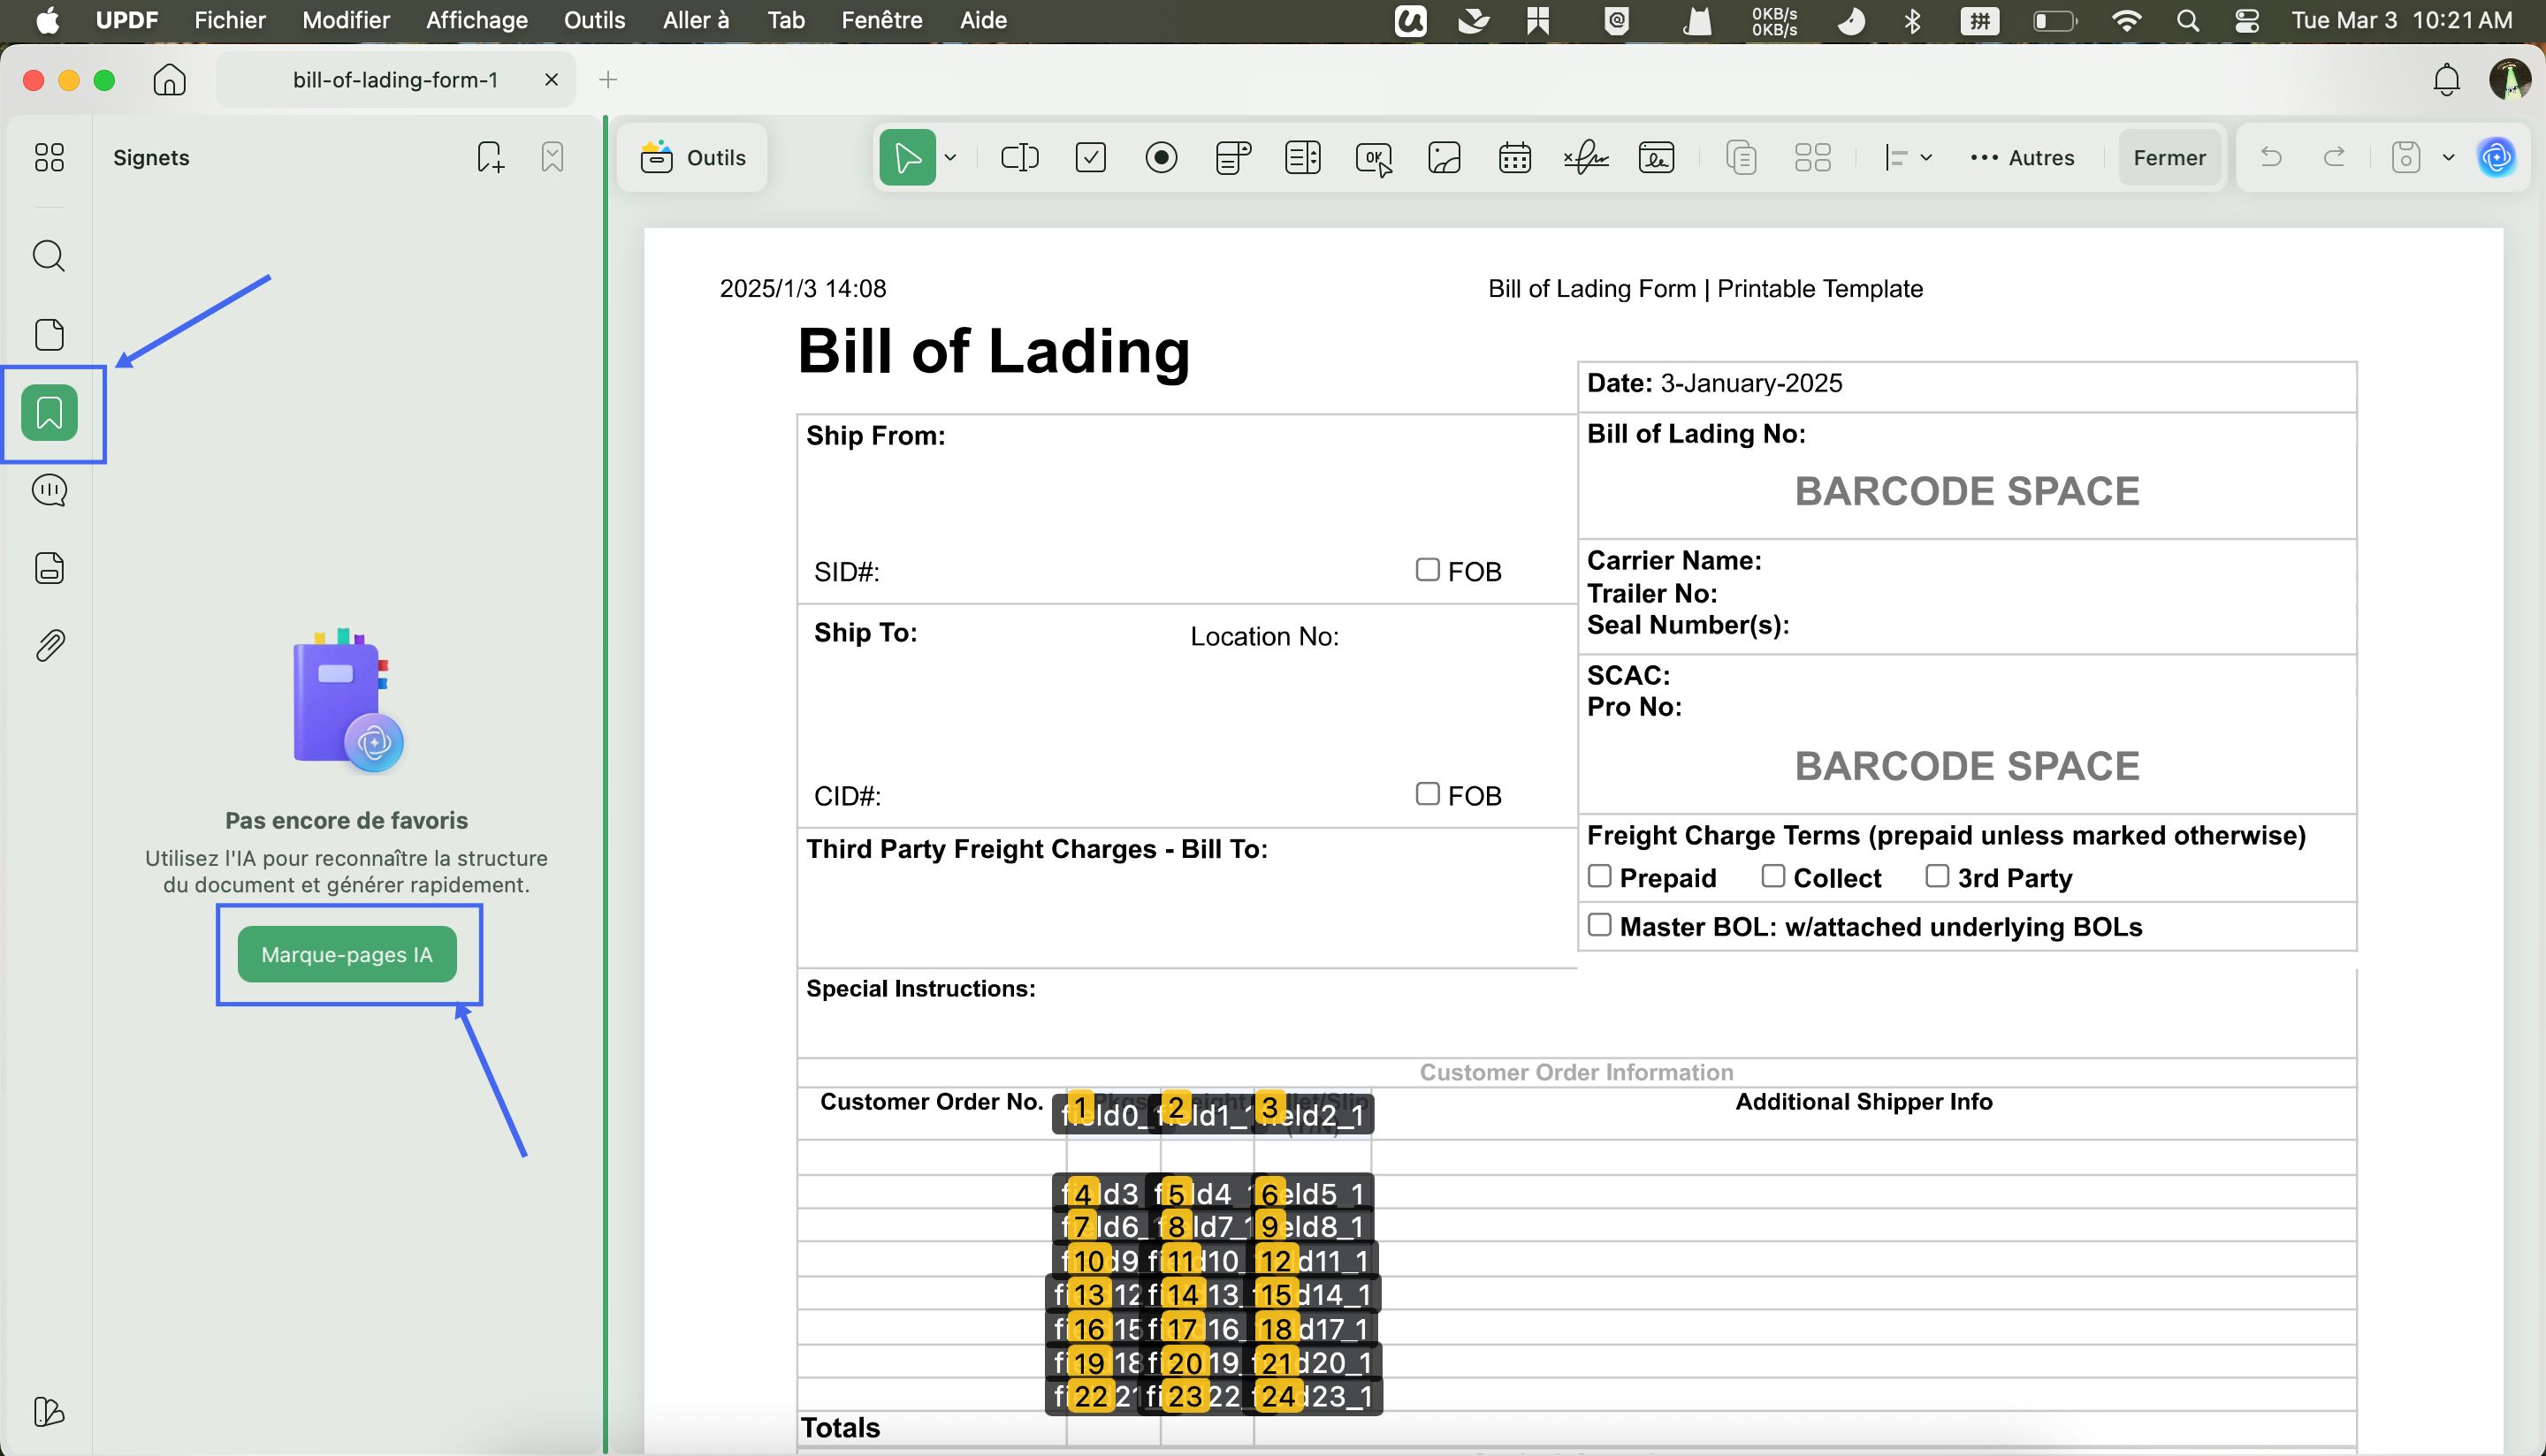Open the attachments paperclip panel
This screenshot has width=2546, height=1456.
[49, 646]
